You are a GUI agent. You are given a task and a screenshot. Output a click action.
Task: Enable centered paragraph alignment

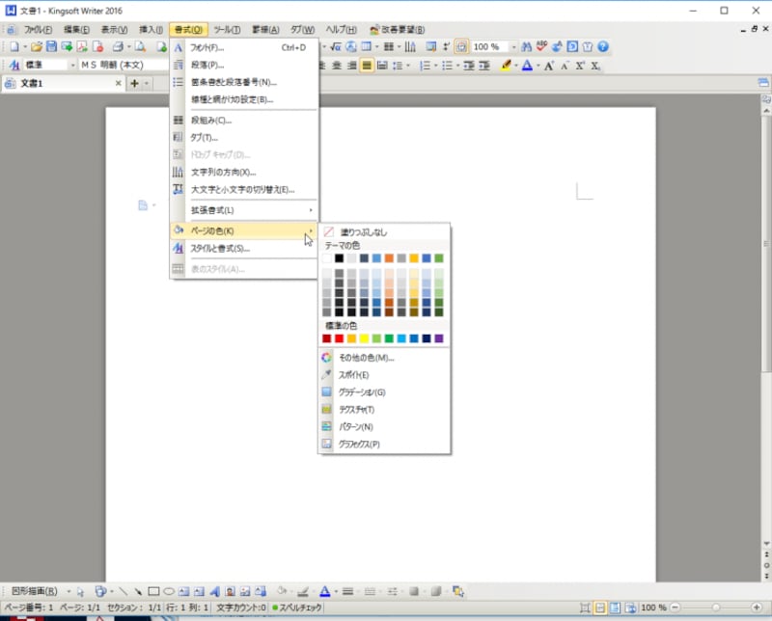337,66
